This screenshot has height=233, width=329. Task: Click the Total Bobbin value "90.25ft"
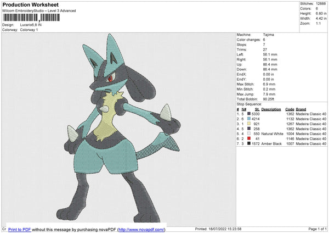pos(269,99)
